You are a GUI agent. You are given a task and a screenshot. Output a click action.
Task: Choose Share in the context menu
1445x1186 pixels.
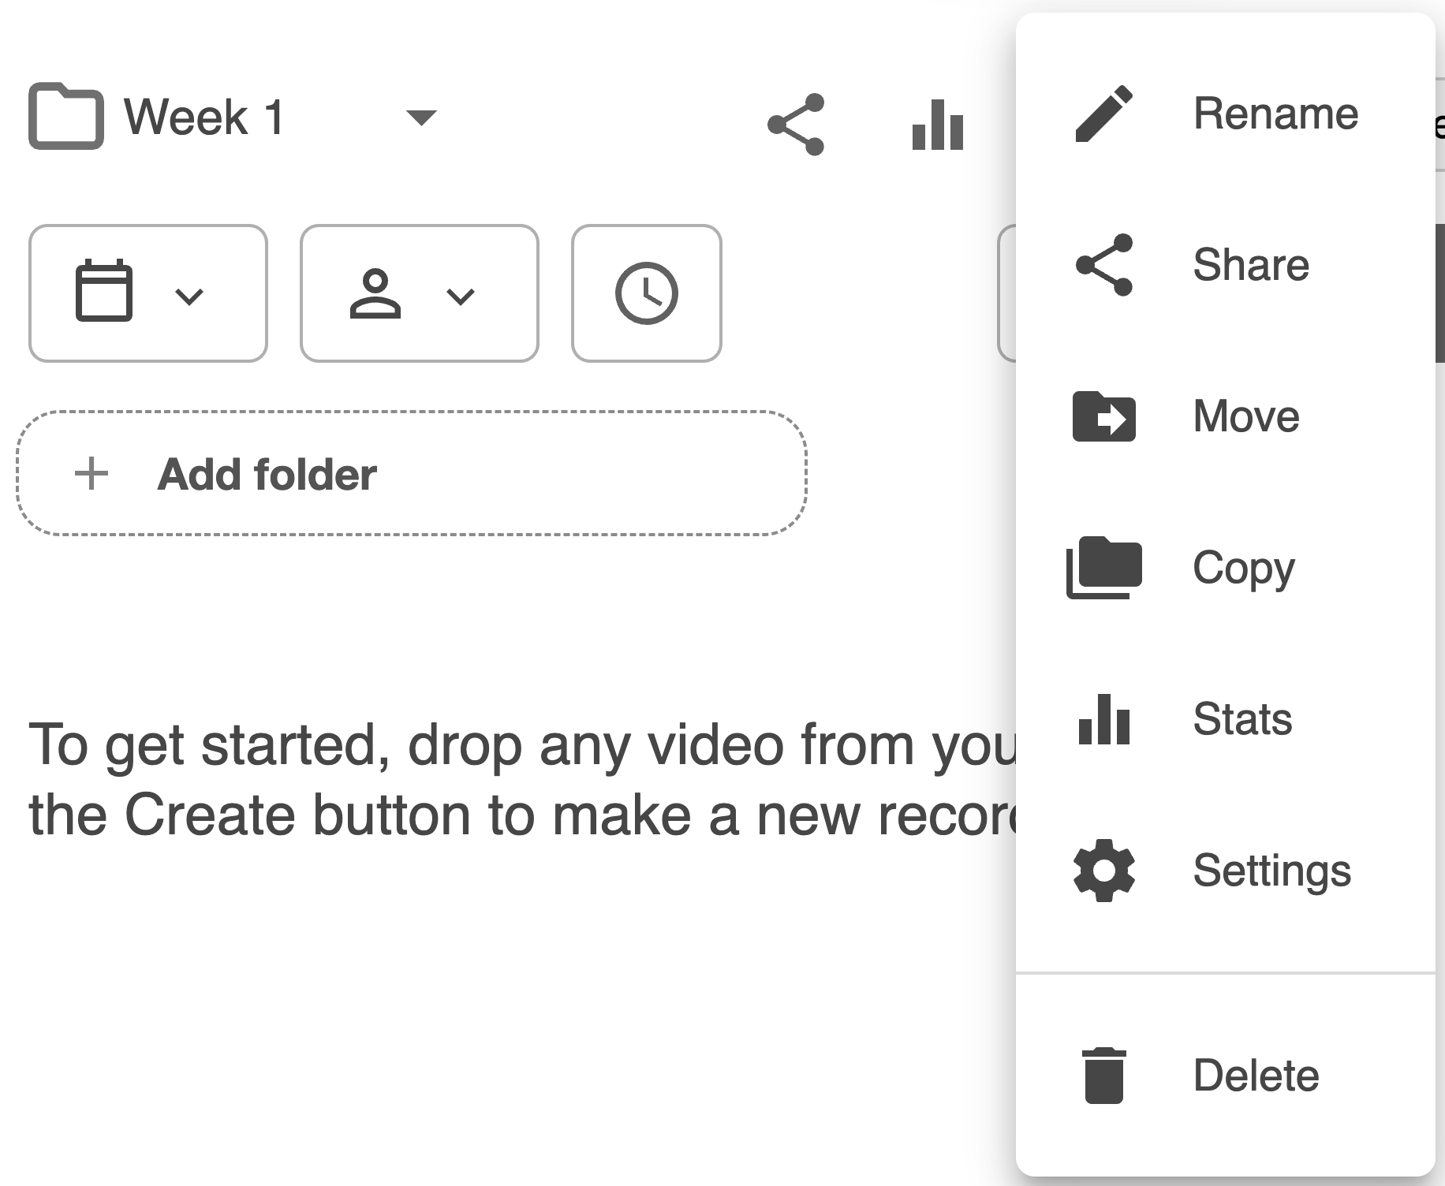1251,265
